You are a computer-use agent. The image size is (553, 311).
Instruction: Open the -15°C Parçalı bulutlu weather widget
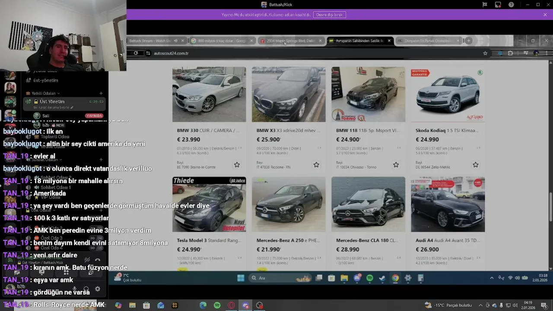click(x=449, y=305)
